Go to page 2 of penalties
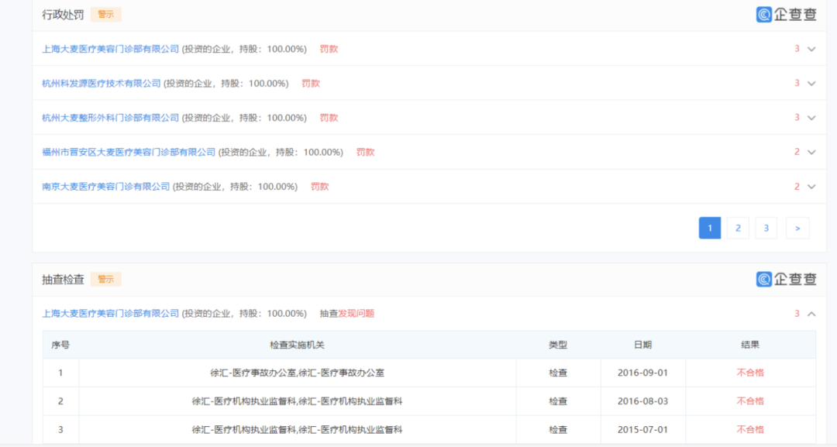This screenshot has height=447, width=837. [739, 229]
